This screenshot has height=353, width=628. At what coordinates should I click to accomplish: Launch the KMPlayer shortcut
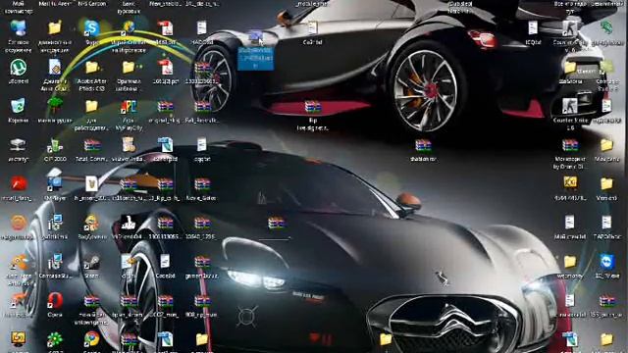tap(55, 182)
